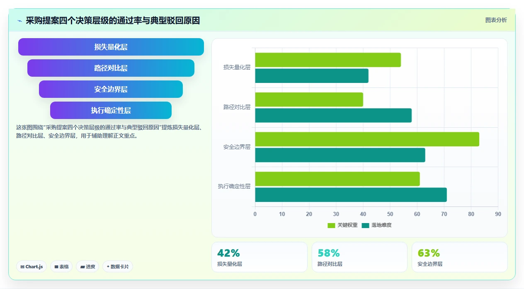Click 安全边界层 caption under 63% card

point(430,264)
